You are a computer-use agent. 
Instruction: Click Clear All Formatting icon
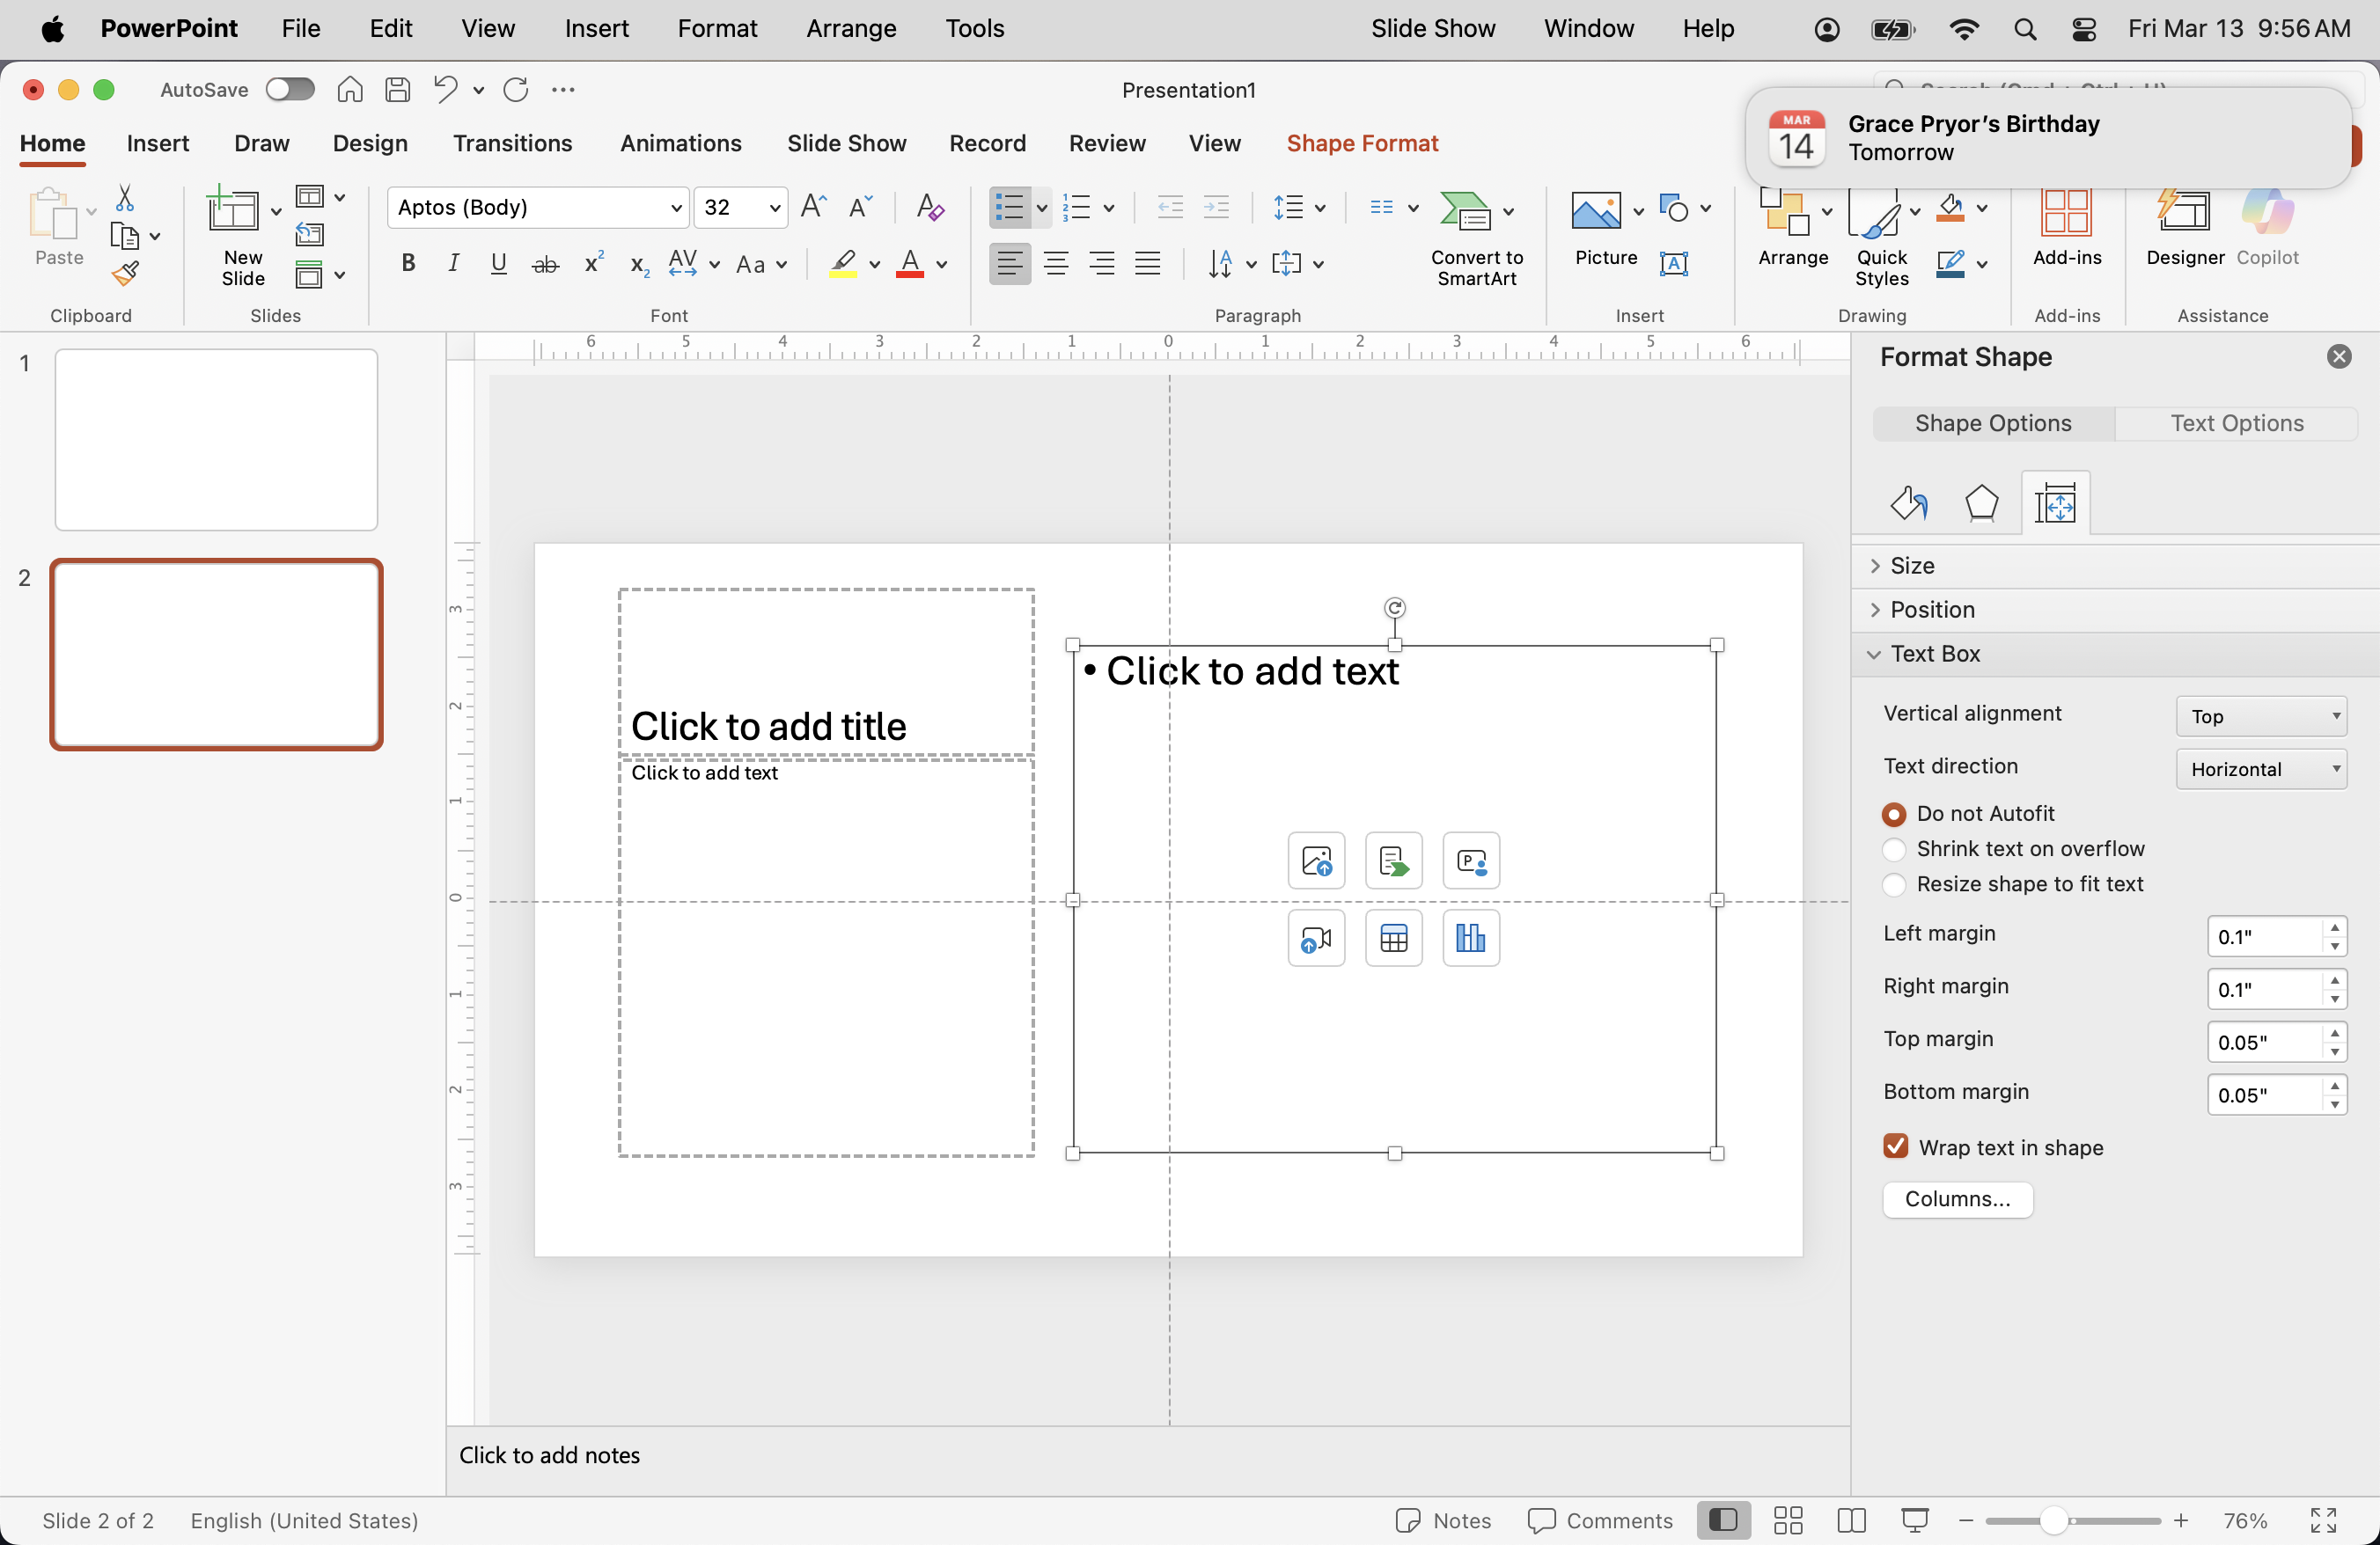pos(930,207)
